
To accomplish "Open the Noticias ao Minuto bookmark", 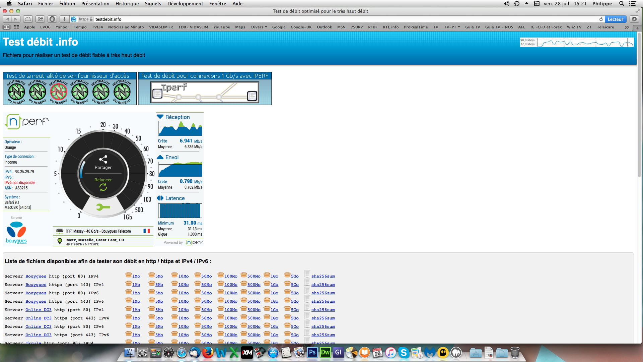I will 126,27.
